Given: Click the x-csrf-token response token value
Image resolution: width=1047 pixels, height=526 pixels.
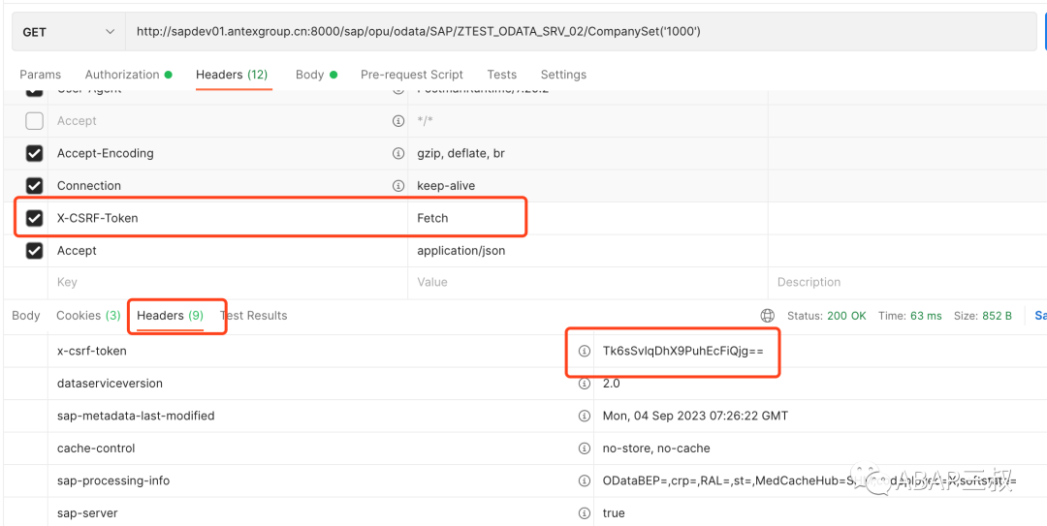Looking at the screenshot, I should [682, 351].
